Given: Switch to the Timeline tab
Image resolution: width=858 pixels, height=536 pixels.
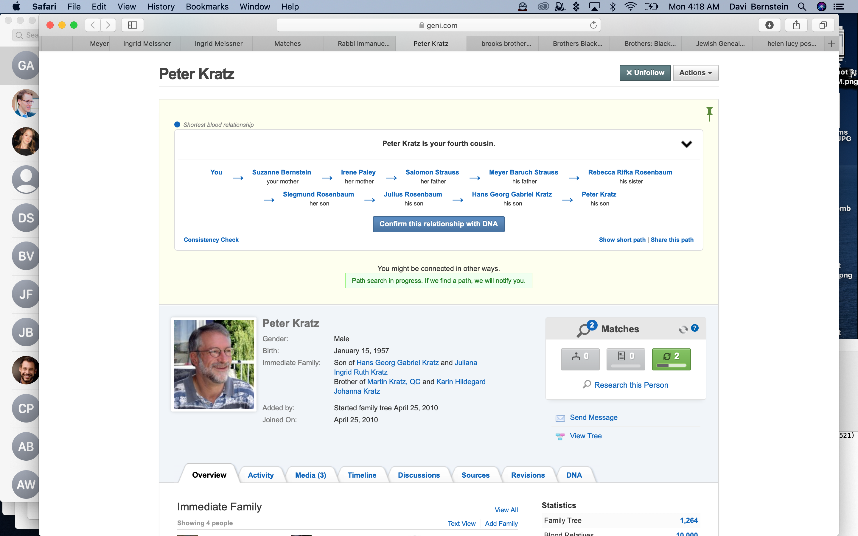Looking at the screenshot, I should tap(362, 475).
